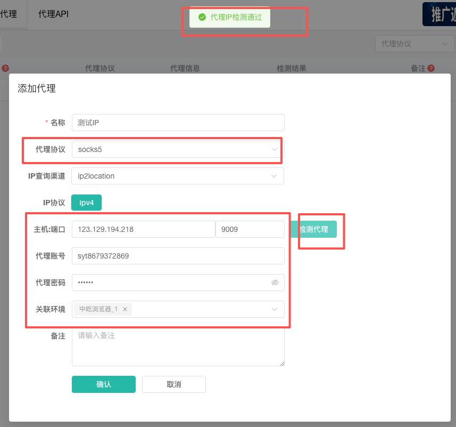Focus the 名称 input field
456x427 pixels.
click(x=178, y=123)
